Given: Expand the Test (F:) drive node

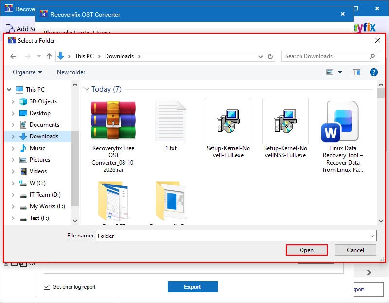Looking at the screenshot, I should pos(13,218).
